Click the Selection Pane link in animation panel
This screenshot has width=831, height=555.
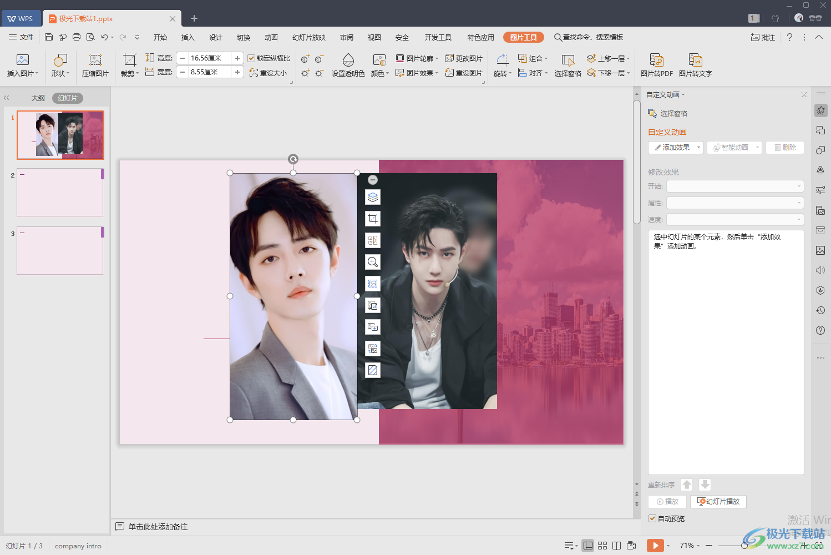click(x=668, y=113)
